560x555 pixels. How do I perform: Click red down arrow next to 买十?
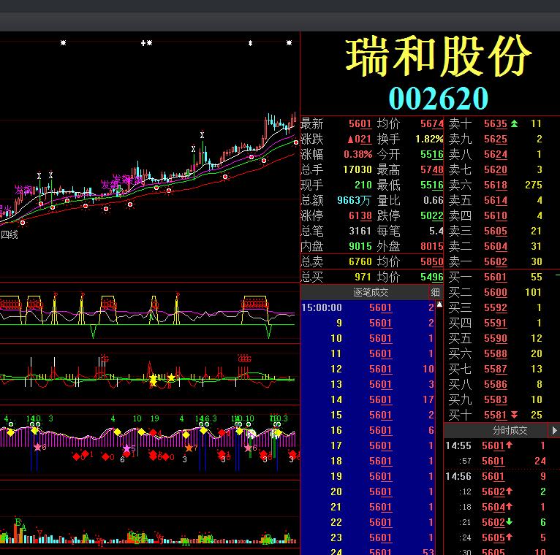point(514,415)
